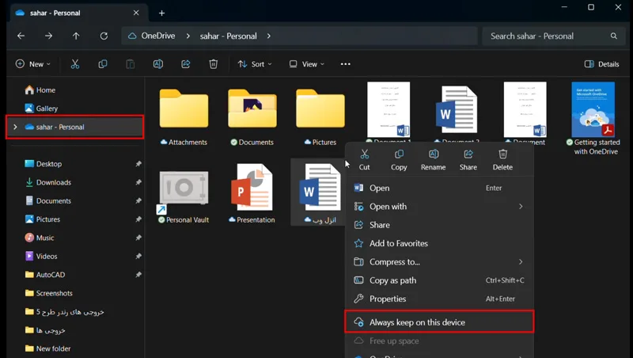
Task: Choose Rename in the context menu
Action: 433,160
